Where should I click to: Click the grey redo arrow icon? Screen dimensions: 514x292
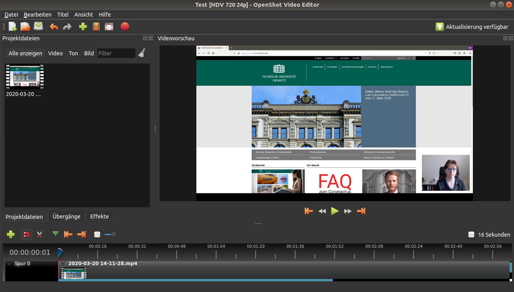67,26
